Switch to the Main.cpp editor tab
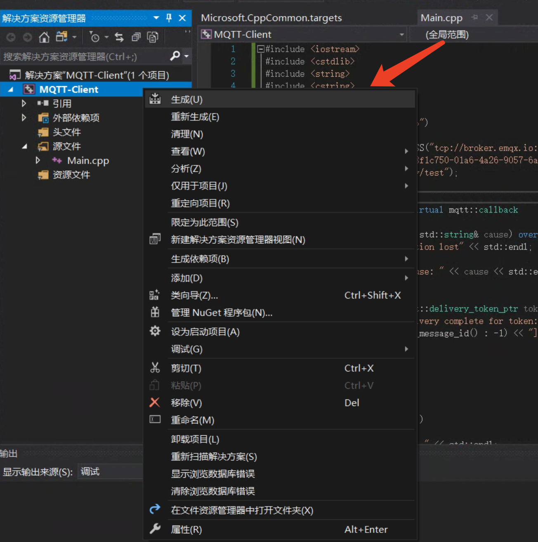The height and width of the screenshot is (542, 538). (441, 18)
